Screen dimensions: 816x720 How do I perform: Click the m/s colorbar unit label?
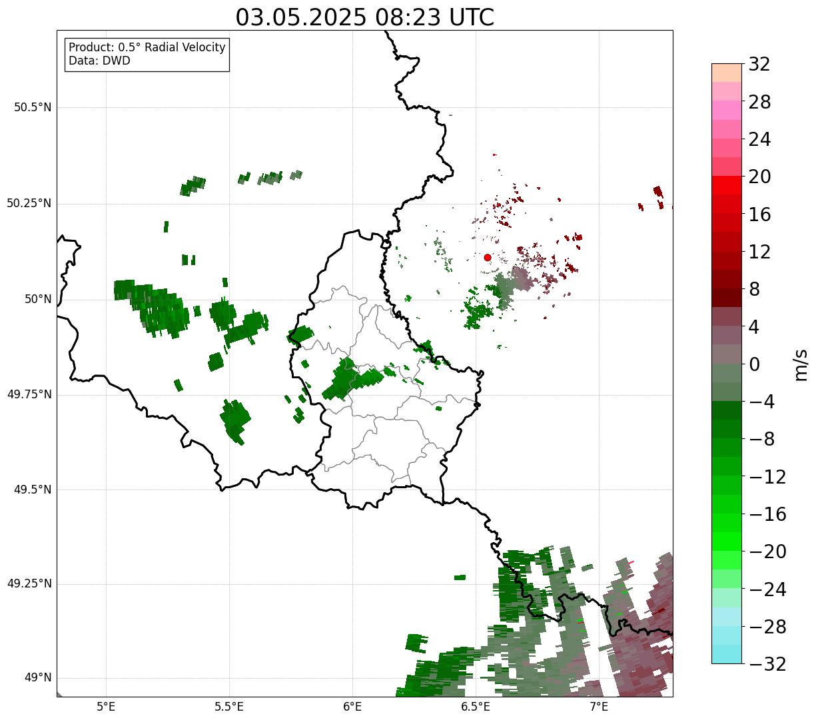801,364
